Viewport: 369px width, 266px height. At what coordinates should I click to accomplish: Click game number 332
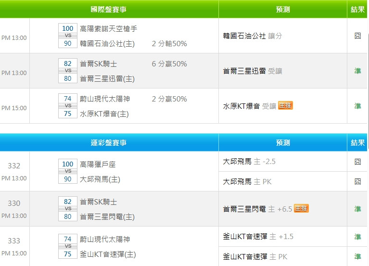click(x=14, y=166)
